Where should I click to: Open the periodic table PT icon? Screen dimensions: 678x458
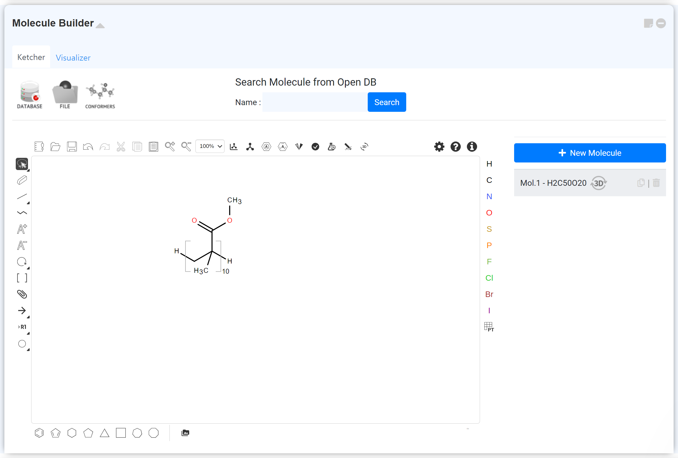[489, 327]
